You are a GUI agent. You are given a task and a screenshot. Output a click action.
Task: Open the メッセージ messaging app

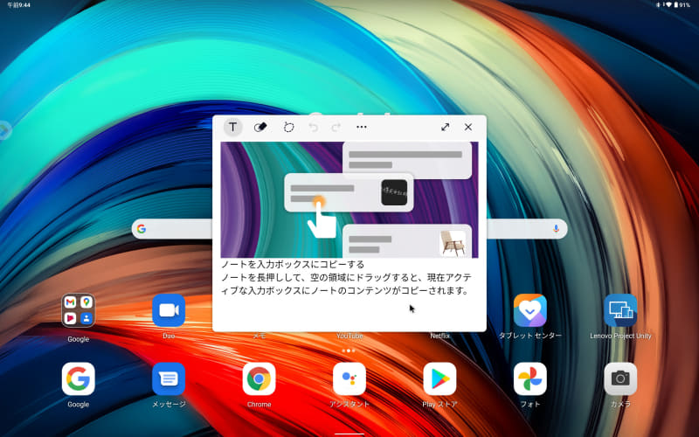[x=169, y=379]
